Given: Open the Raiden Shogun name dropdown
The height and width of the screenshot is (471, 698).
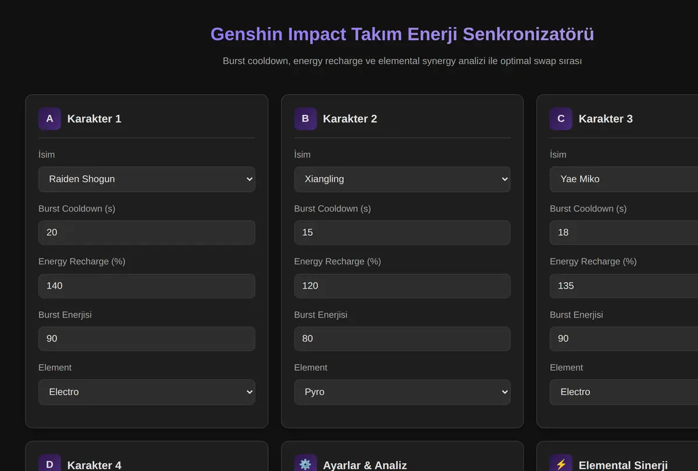Looking at the screenshot, I should point(147,179).
